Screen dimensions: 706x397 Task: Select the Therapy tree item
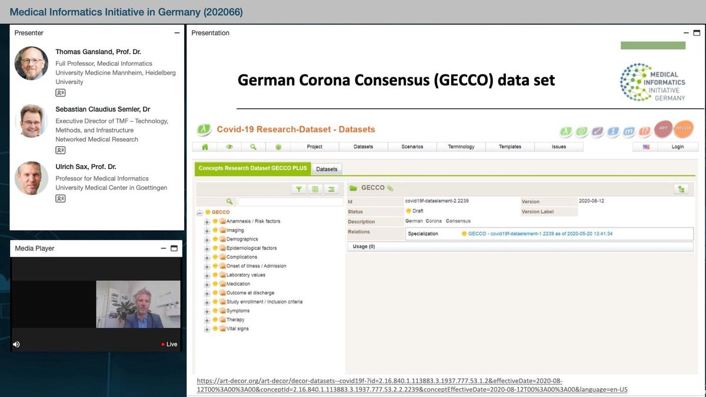235,319
